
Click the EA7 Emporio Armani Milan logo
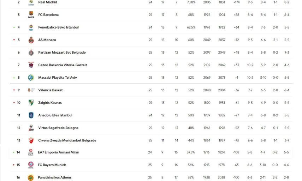pyautogui.click(x=31, y=152)
